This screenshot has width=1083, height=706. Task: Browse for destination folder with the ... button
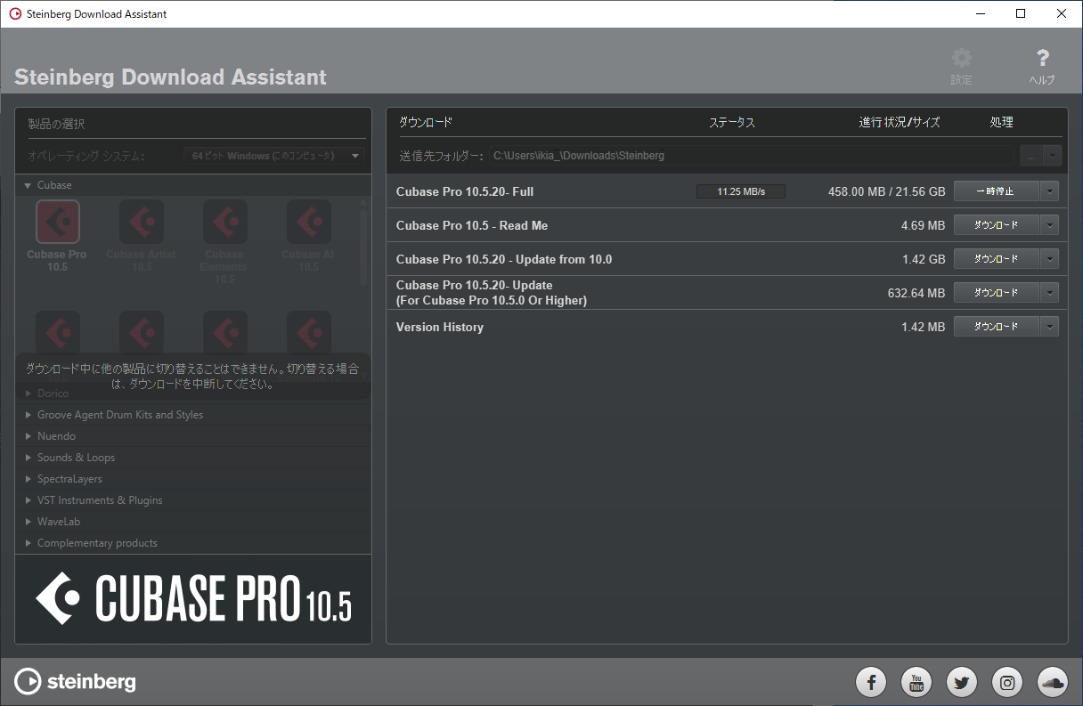[x=1031, y=155]
